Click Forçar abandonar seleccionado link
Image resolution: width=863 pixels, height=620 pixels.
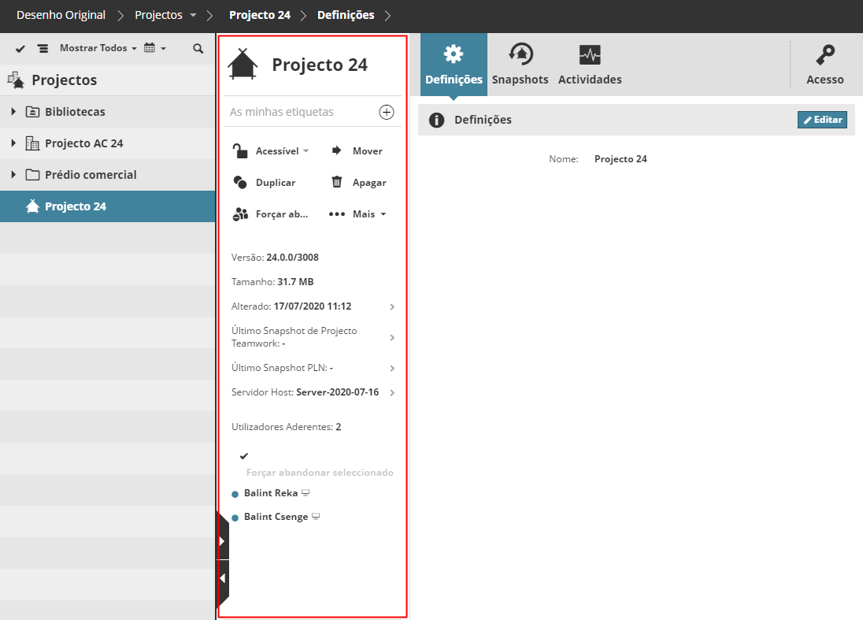pos(320,473)
